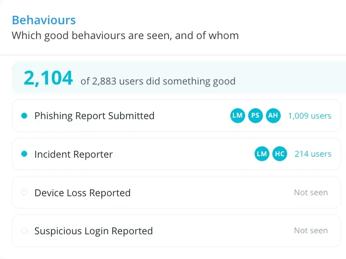
Task: Click the empty dot beside Suspicious Login Reported
Action: [x=24, y=231]
